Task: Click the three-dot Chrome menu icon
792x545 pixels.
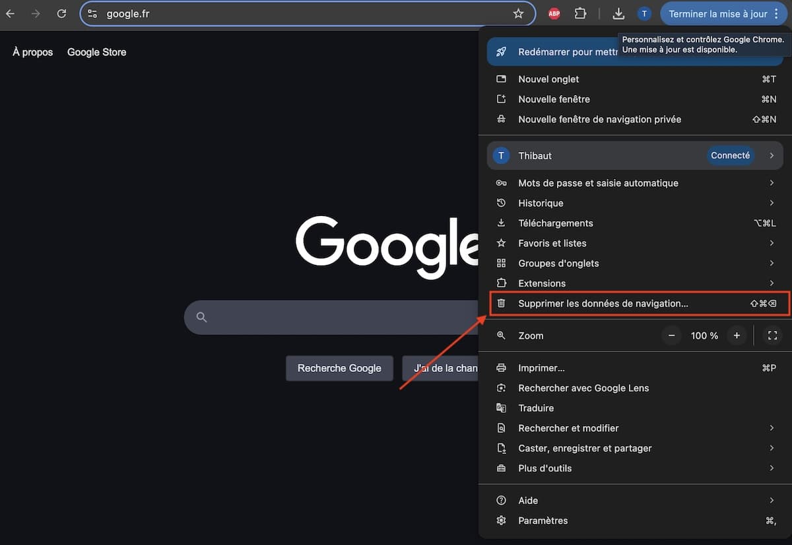Action: coord(776,13)
